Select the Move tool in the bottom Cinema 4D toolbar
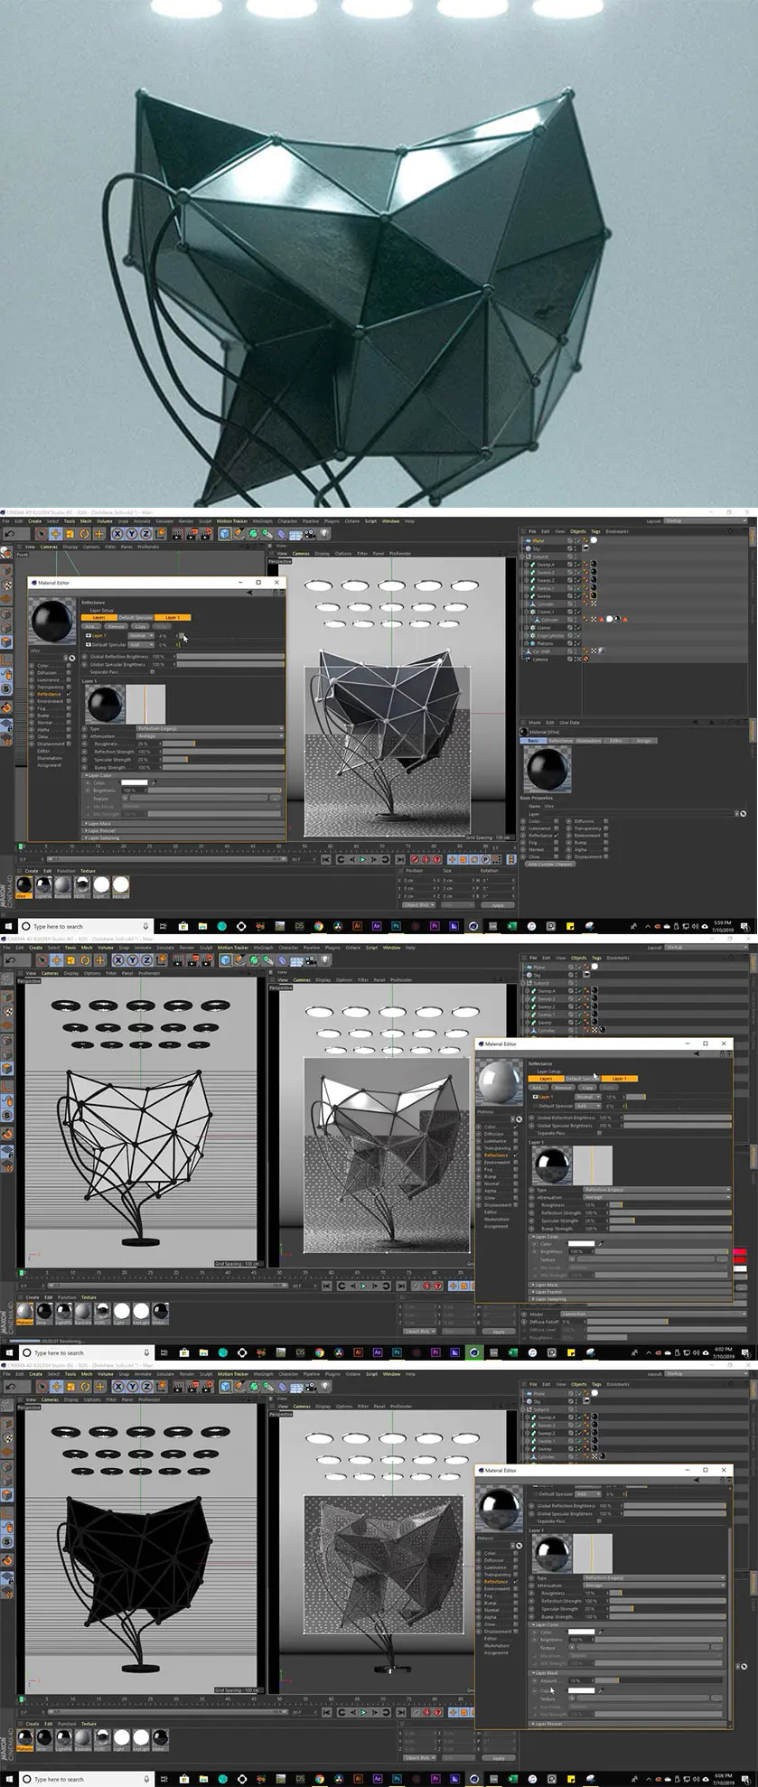 pos(54,1387)
